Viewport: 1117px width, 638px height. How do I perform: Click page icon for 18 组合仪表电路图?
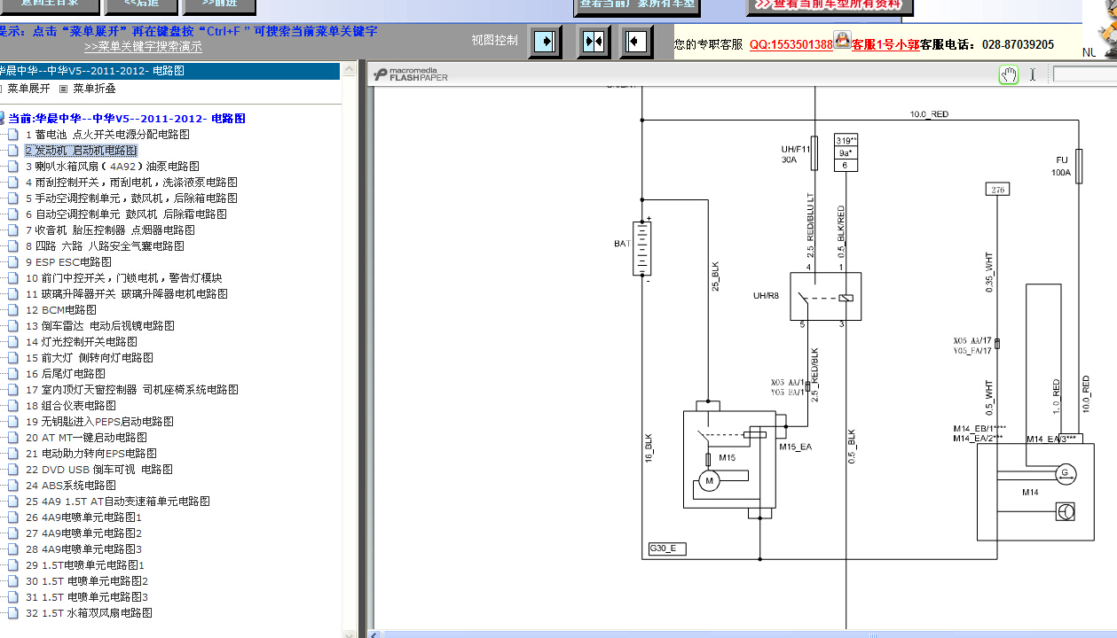click(12, 406)
